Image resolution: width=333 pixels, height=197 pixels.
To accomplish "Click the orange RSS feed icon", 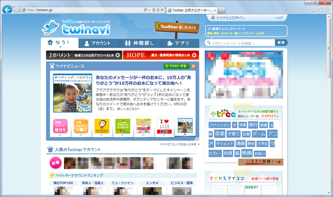I will pyautogui.click(x=194, y=66).
